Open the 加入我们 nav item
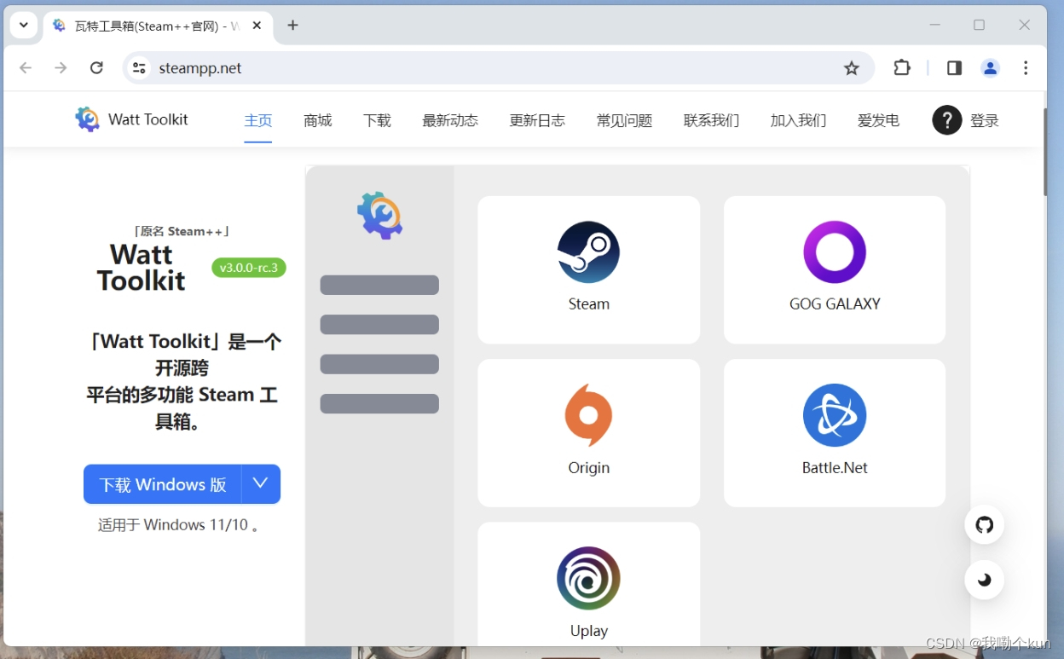The image size is (1064, 659). (798, 120)
